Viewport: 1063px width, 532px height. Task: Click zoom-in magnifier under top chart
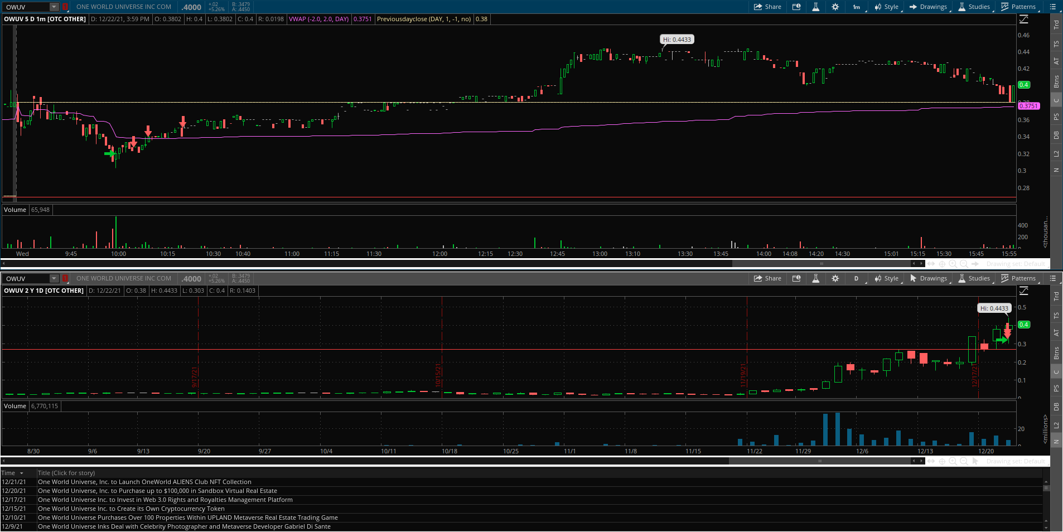(x=953, y=264)
